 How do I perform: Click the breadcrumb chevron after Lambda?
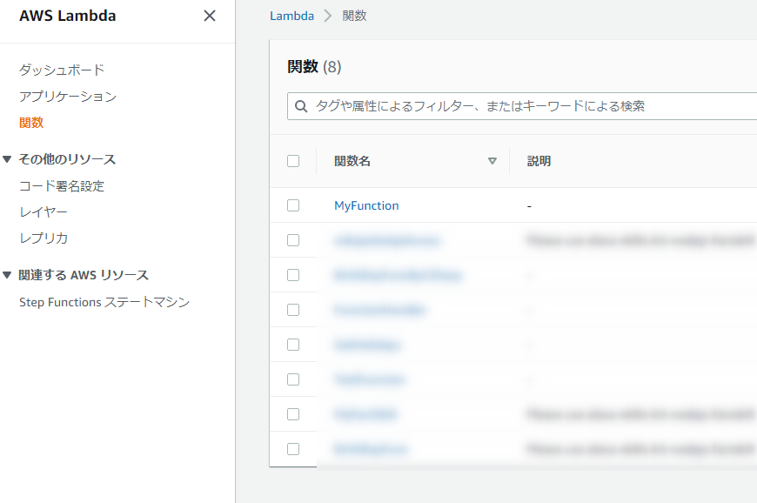[328, 16]
